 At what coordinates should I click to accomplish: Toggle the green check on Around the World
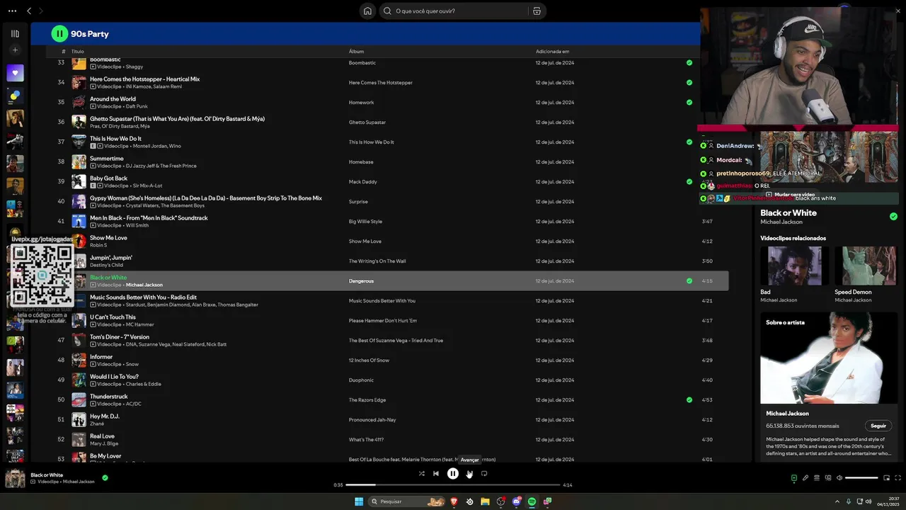pyautogui.click(x=689, y=102)
